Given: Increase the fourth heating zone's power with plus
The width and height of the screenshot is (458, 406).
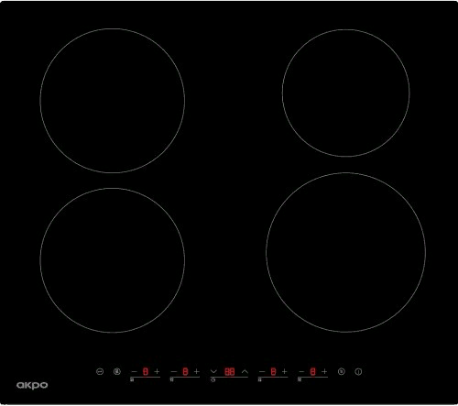Looking at the screenshot, I should coord(324,371).
